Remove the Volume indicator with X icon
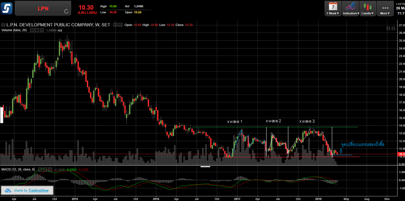The height and width of the screenshot is (201, 405). [42, 30]
